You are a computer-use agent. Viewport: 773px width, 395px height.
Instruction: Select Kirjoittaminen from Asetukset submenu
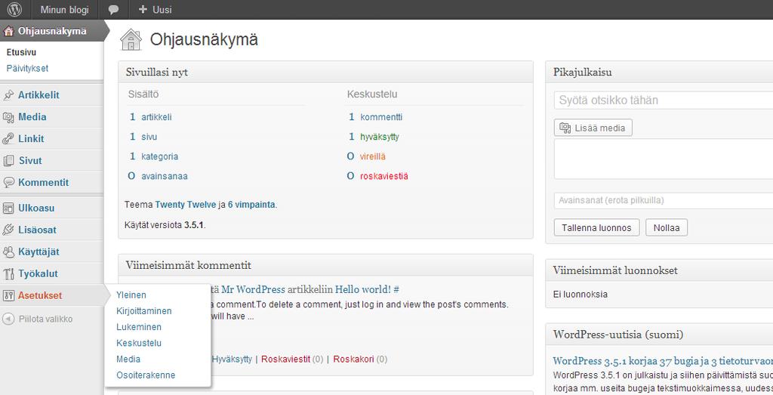(x=144, y=311)
